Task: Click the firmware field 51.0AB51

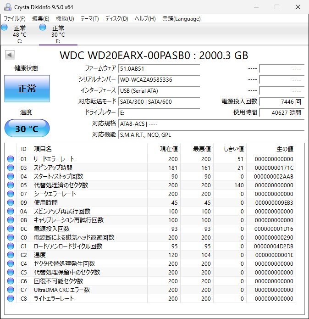Action: [159, 68]
